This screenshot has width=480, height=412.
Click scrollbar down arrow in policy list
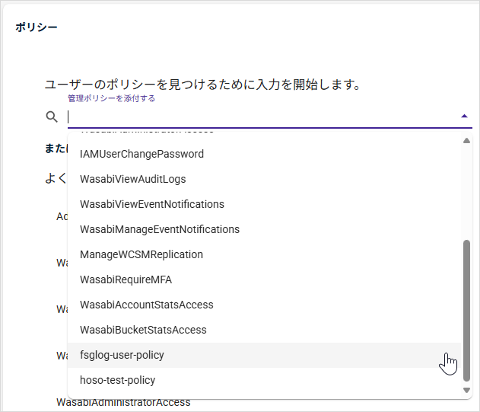(x=467, y=390)
